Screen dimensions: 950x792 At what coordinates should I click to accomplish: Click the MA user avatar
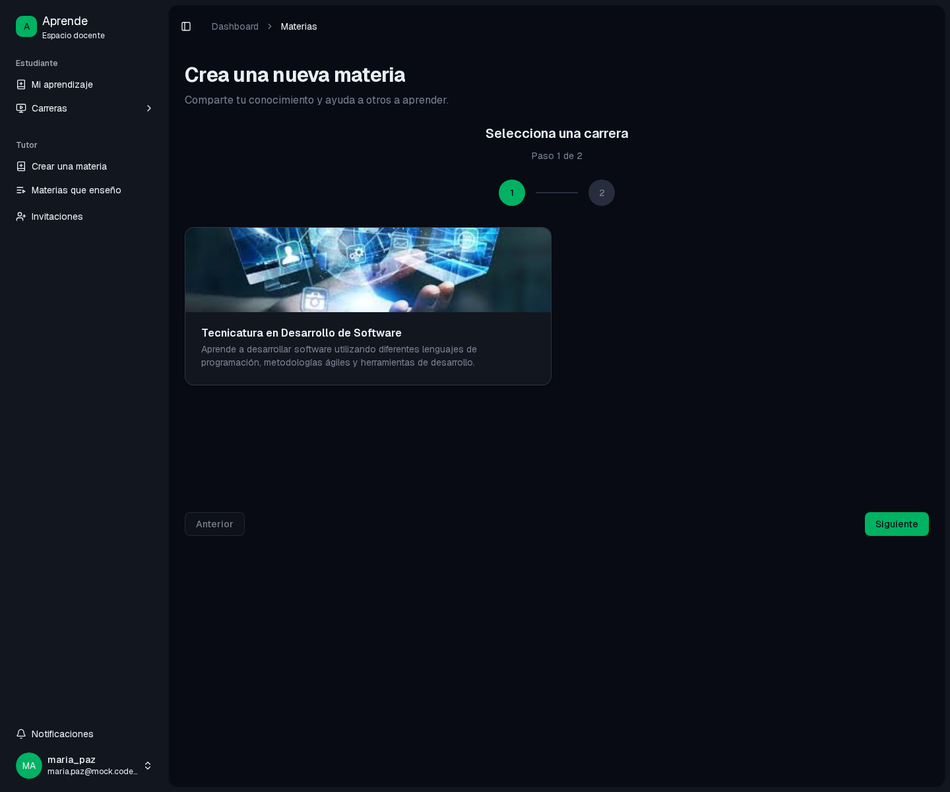coord(29,766)
